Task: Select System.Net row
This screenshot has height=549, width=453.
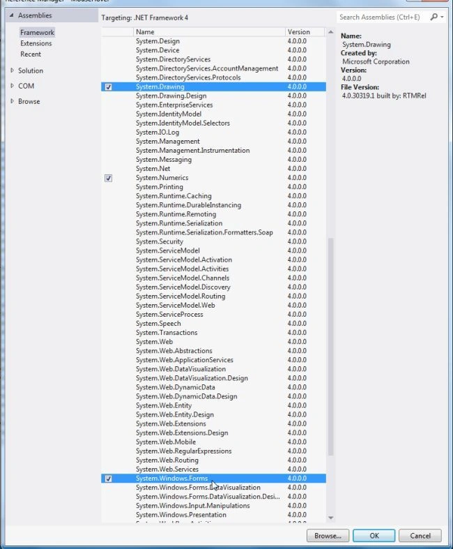Action: 213,169
